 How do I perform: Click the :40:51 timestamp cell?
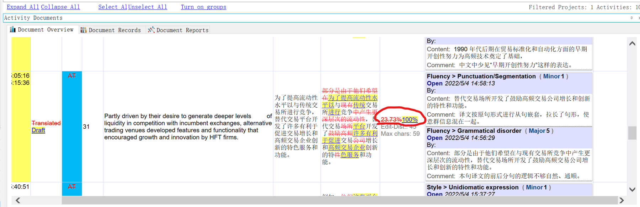pyautogui.click(x=21, y=187)
